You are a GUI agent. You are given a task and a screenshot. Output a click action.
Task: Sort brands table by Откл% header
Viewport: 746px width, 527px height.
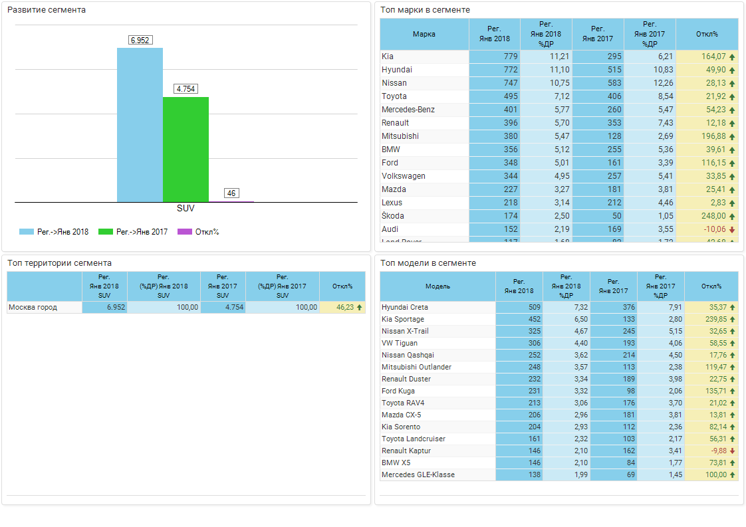pos(707,35)
